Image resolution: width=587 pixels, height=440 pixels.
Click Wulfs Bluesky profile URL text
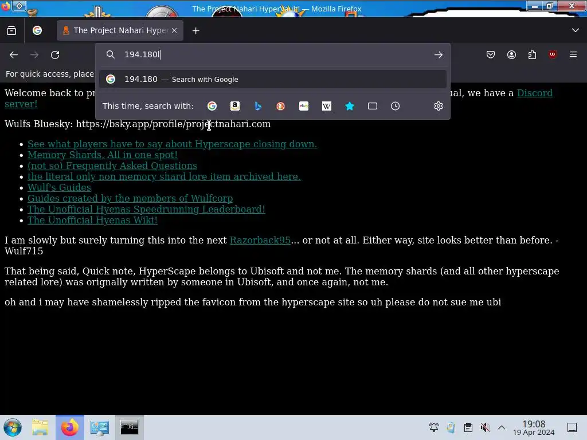(173, 124)
